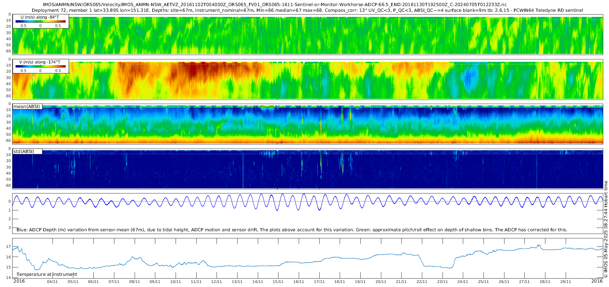Viewport: 609px width, 287px height.
Task: Click the 22/11 date tick label
Action: pos(422,282)
